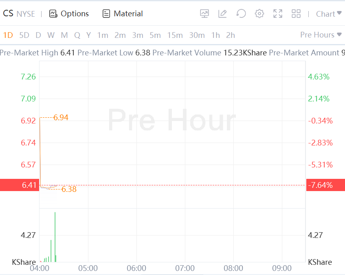
Task: Click the chart indicator icon in toolbar
Action: pos(204,14)
